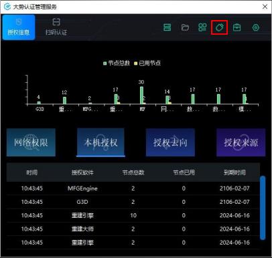Select the 授权去向 tile

(170, 142)
